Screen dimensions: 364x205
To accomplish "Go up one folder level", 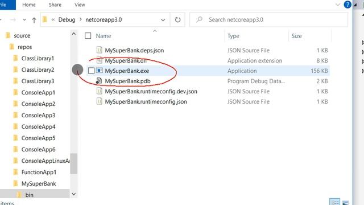I will pos(34,20).
